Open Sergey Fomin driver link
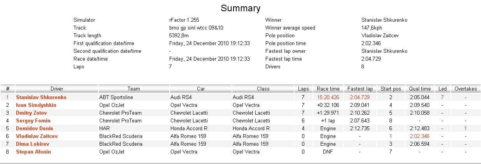The width and height of the screenshot is (481, 164). tap(33, 120)
